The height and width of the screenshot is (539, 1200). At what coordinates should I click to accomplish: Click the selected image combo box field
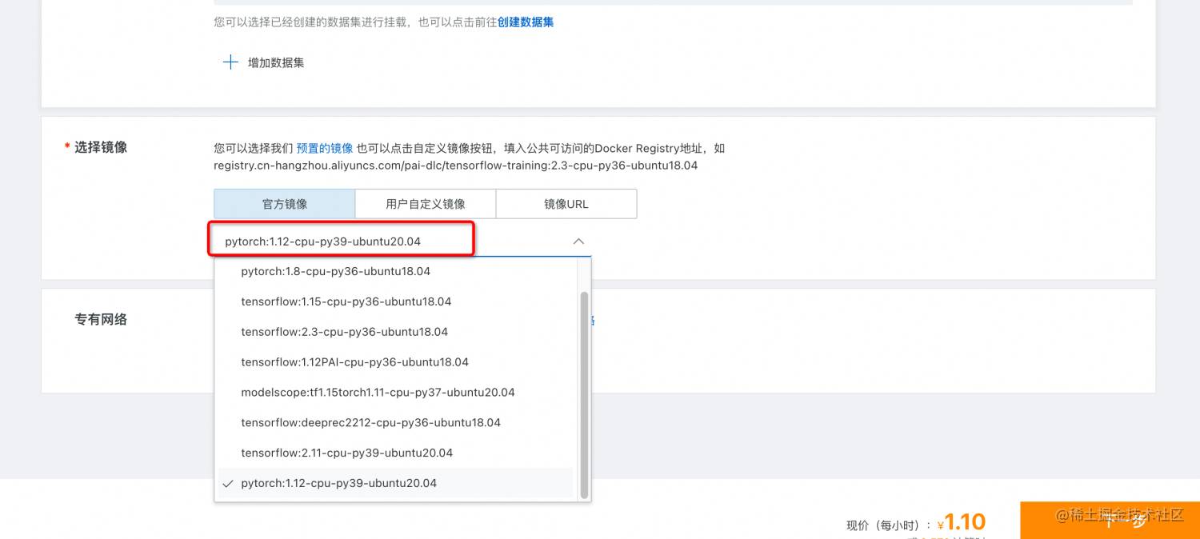coord(402,241)
